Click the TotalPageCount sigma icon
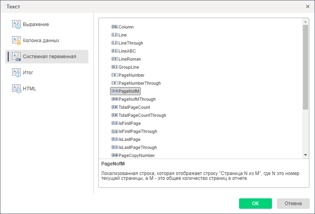Viewport: 315px width, 214px height. [x=115, y=107]
